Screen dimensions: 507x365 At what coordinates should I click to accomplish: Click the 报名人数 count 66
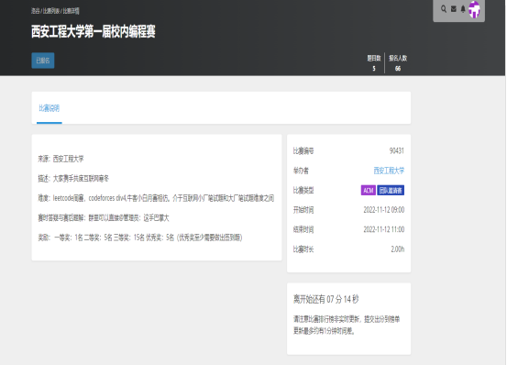click(398, 69)
